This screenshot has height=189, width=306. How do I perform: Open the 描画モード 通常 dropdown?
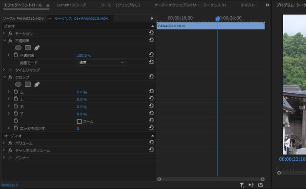pos(101,62)
